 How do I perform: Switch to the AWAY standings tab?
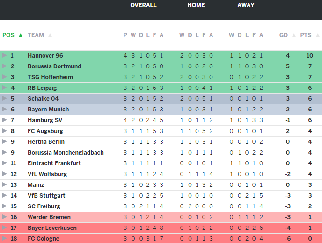246,5
